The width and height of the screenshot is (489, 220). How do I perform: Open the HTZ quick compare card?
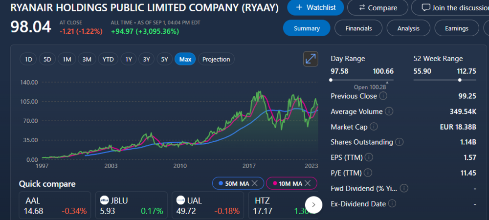pyautogui.click(x=283, y=206)
